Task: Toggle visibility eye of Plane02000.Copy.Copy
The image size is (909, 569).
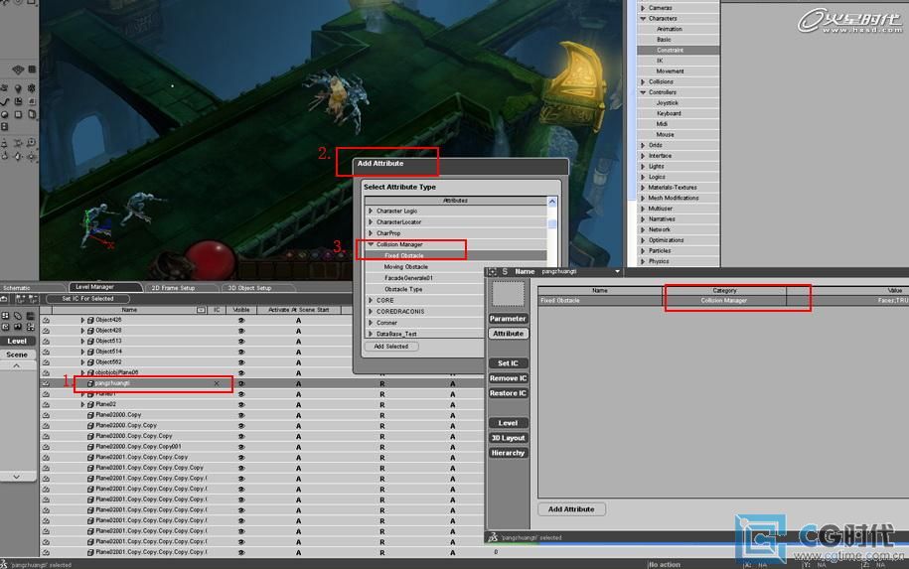Action: [x=241, y=425]
